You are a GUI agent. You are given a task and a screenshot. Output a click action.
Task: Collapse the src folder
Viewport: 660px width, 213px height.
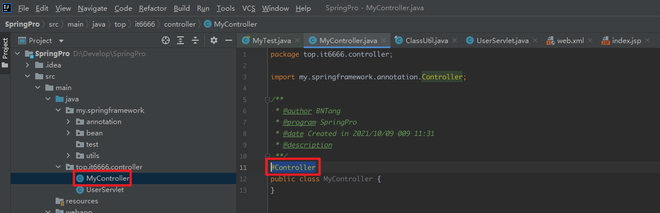[27, 76]
